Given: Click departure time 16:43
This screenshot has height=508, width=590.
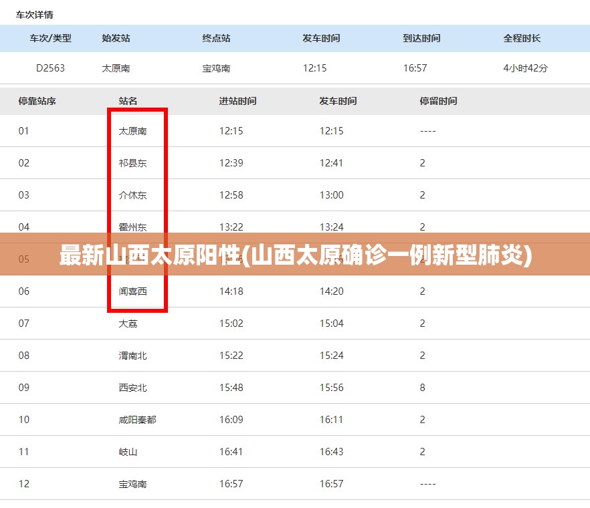Looking at the screenshot, I should (332, 452).
